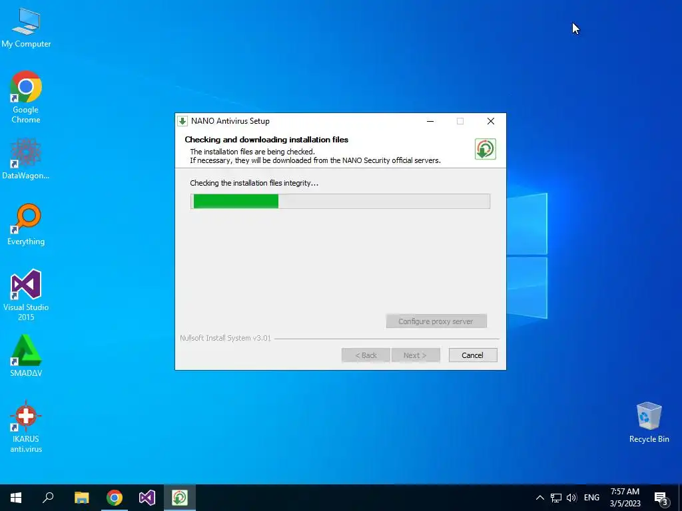Switch to Visual Studio on the taskbar
This screenshot has height=511, width=682.
pos(147,498)
